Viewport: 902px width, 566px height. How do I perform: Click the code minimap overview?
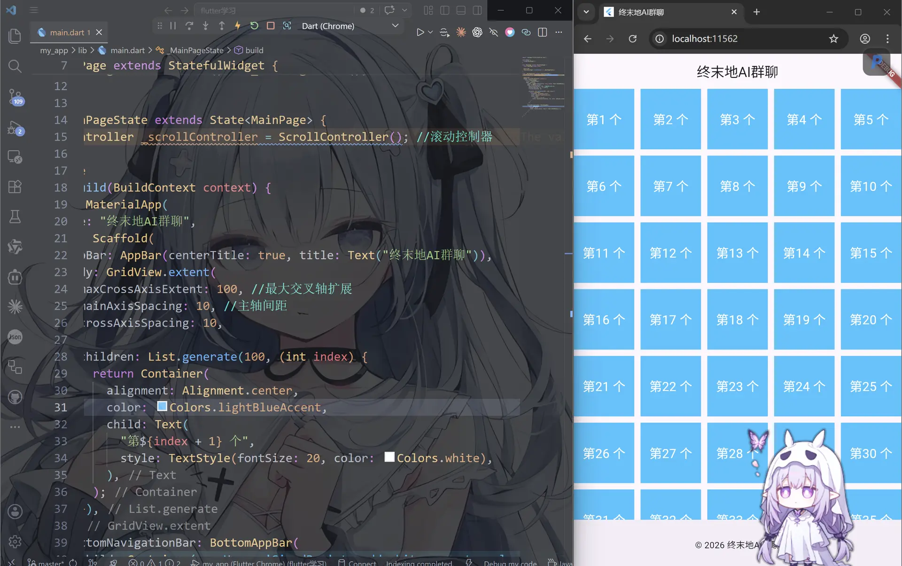point(543,84)
